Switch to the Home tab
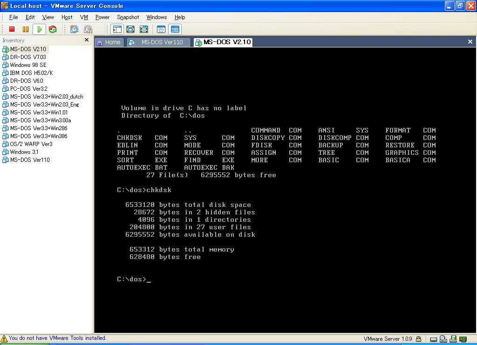 click(109, 42)
